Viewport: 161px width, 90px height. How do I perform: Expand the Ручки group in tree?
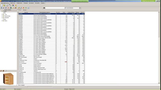[2, 21]
